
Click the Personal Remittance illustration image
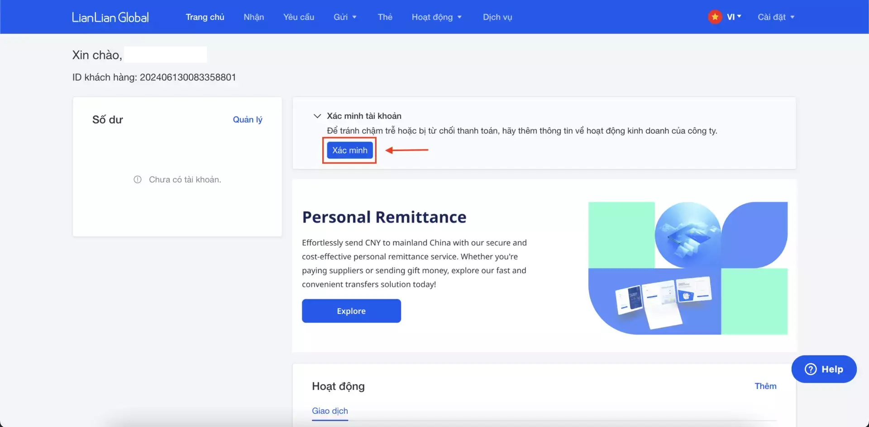pyautogui.click(x=688, y=268)
